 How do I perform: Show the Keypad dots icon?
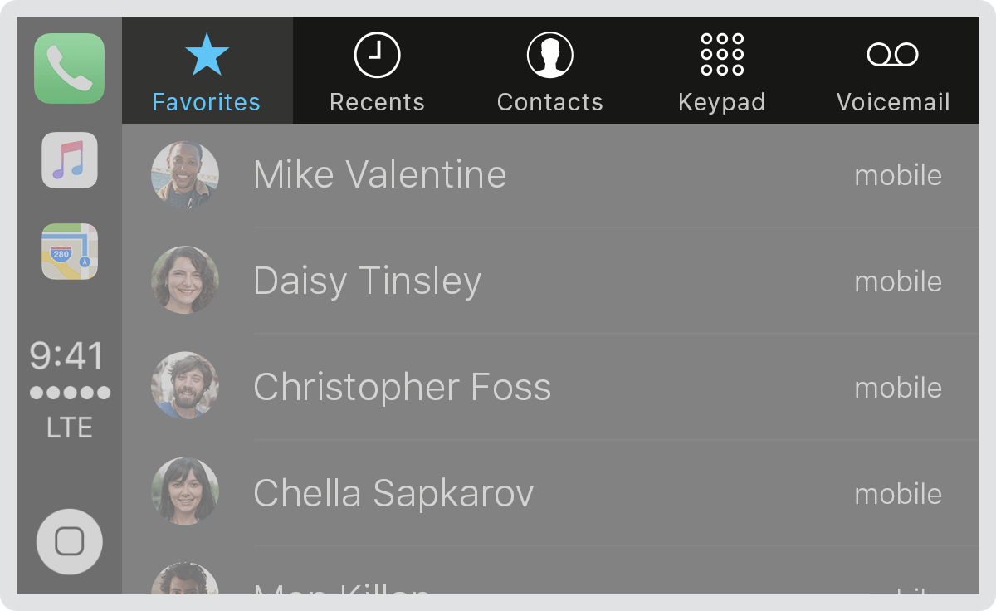coord(722,55)
